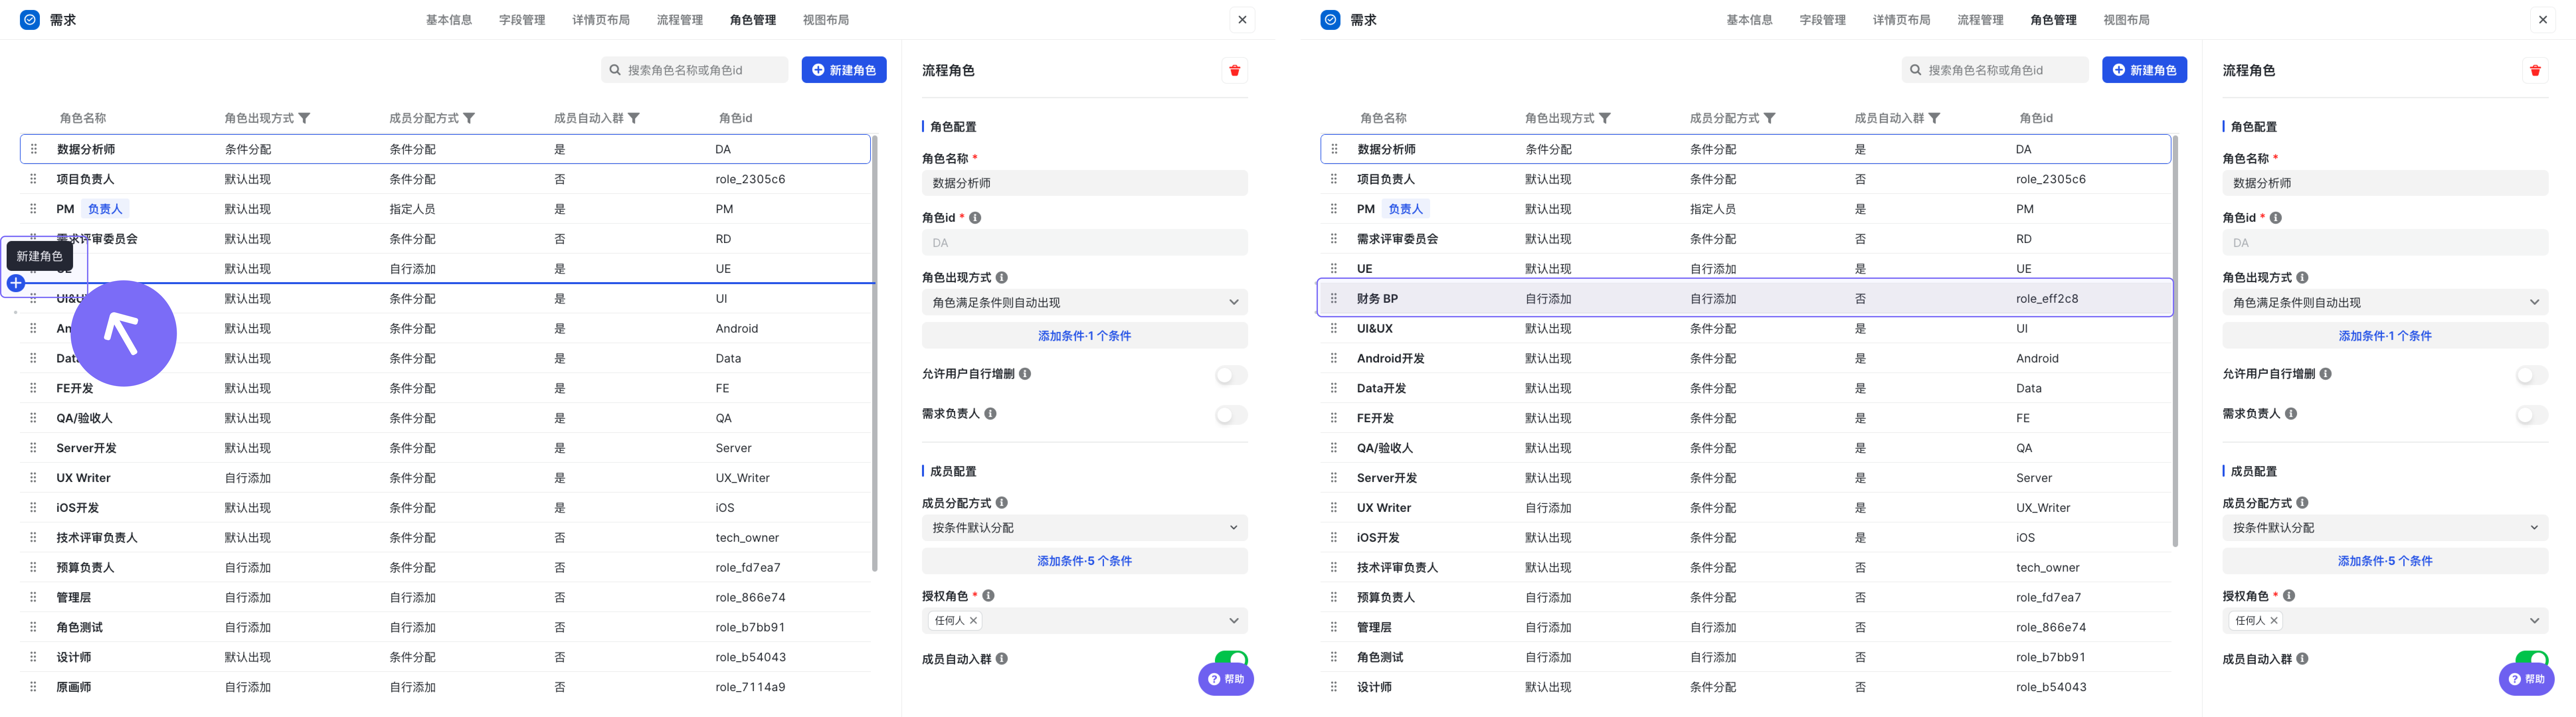Viewport: 2576px width, 717px height.
Task: Click role table scrollbar in right window
Action: [2175, 342]
